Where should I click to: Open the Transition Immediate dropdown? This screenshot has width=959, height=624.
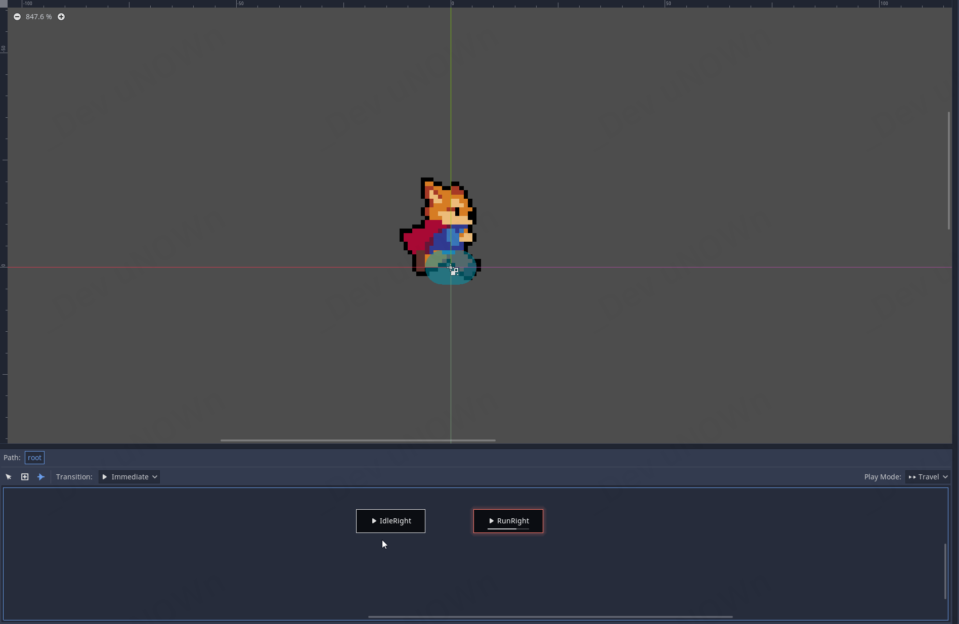[x=129, y=477]
